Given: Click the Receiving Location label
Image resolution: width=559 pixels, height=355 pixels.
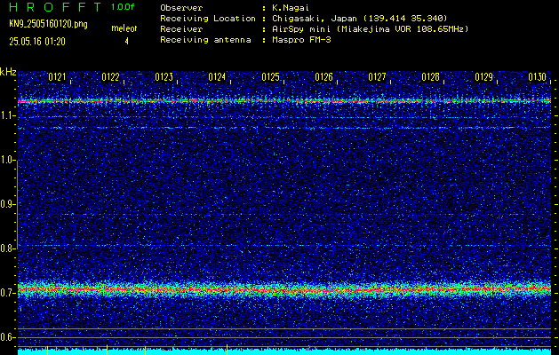Looking at the screenshot, I should coord(208,18).
